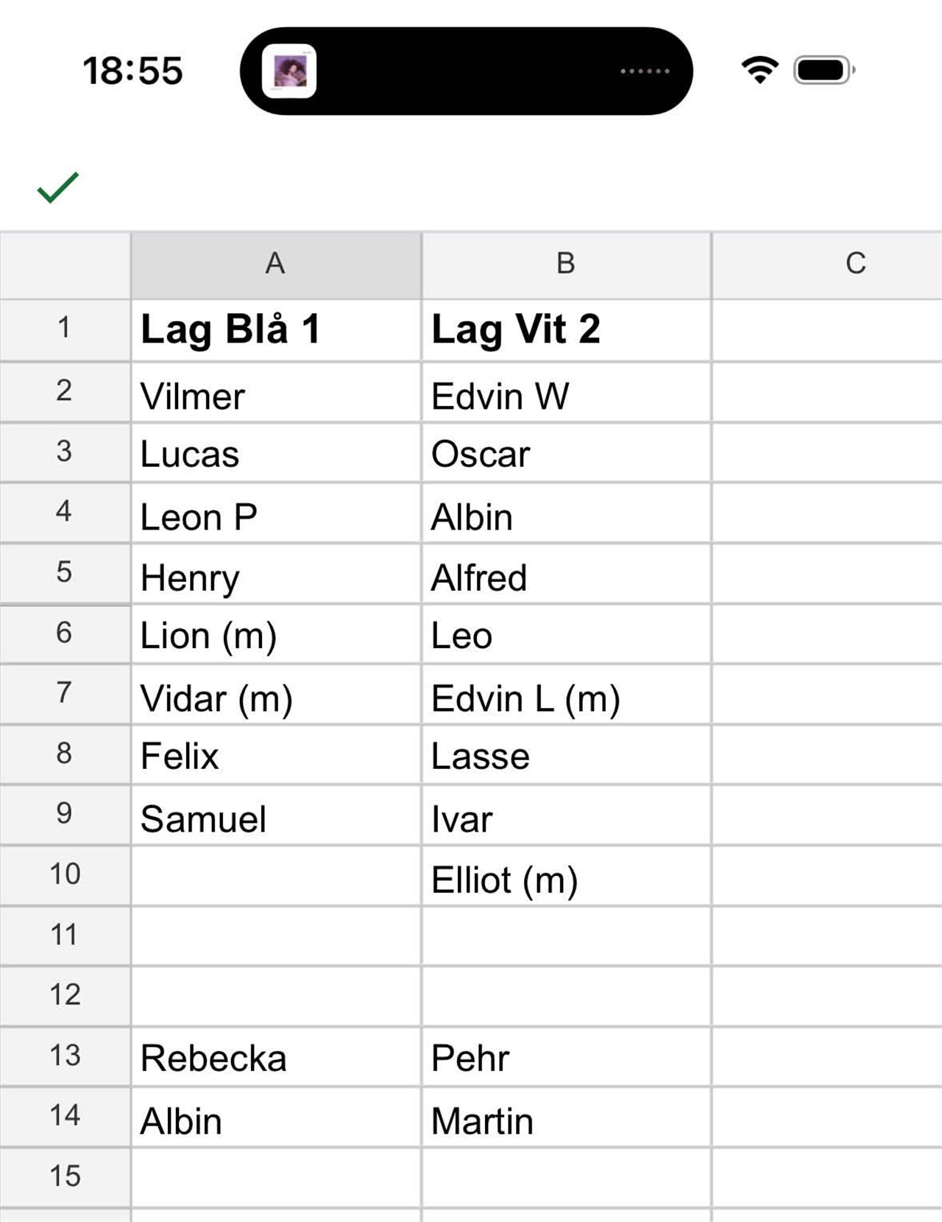Select empty cell A10
The image size is (942, 1222).
pos(276,875)
